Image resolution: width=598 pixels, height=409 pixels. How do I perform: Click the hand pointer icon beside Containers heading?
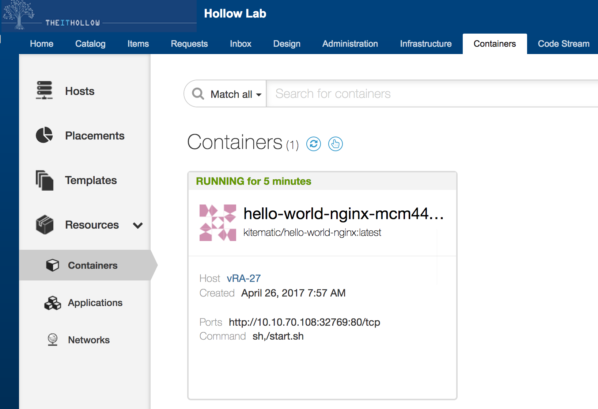[x=335, y=144]
